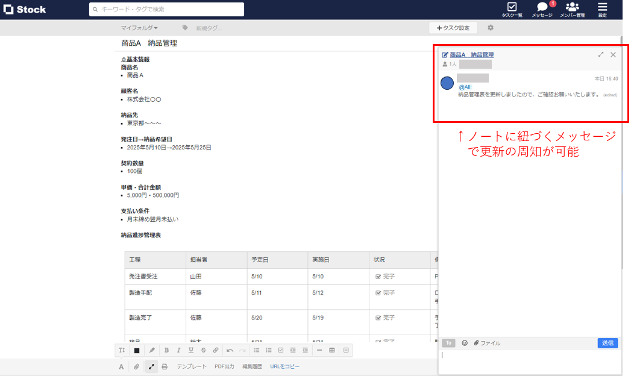Click PDF出力 to export
Image resolution: width=631 pixels, height=376 pixels.
point(224,367)
